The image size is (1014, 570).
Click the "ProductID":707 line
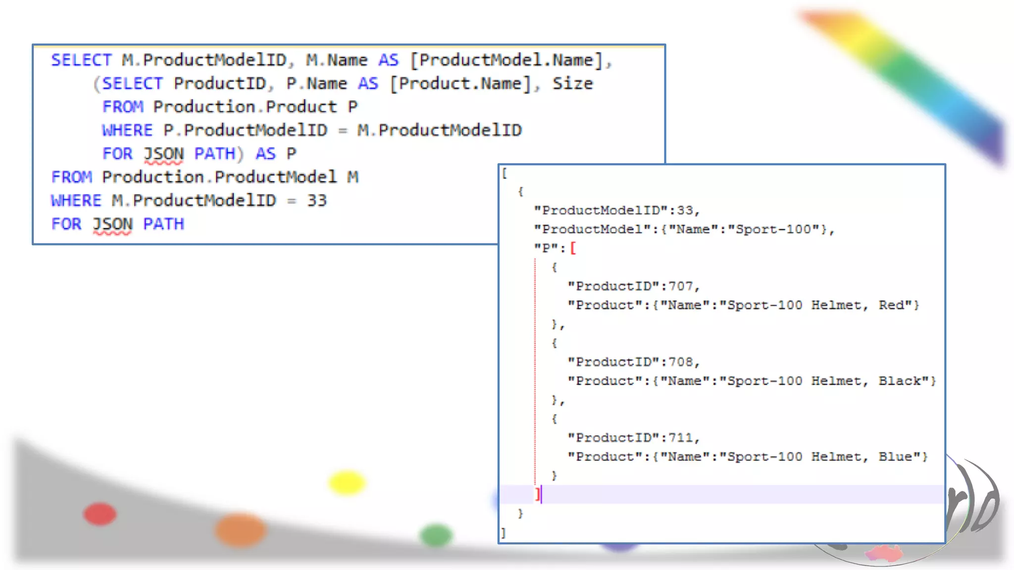(633, 286)
